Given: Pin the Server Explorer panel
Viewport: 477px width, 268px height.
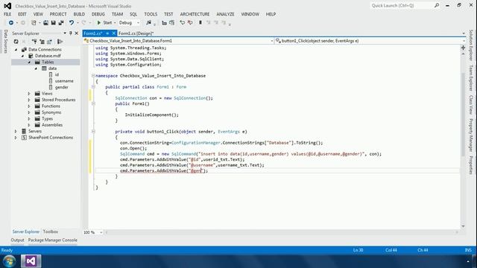Looking at the screenshot, I should click(x=71, y=33).
